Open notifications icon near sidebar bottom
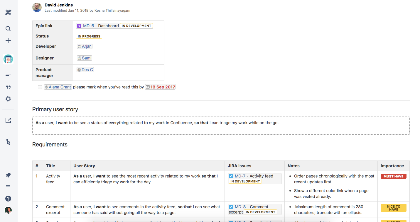Image resolution: width=420 pixels, height=222 pixels. [x=8, y=175]
